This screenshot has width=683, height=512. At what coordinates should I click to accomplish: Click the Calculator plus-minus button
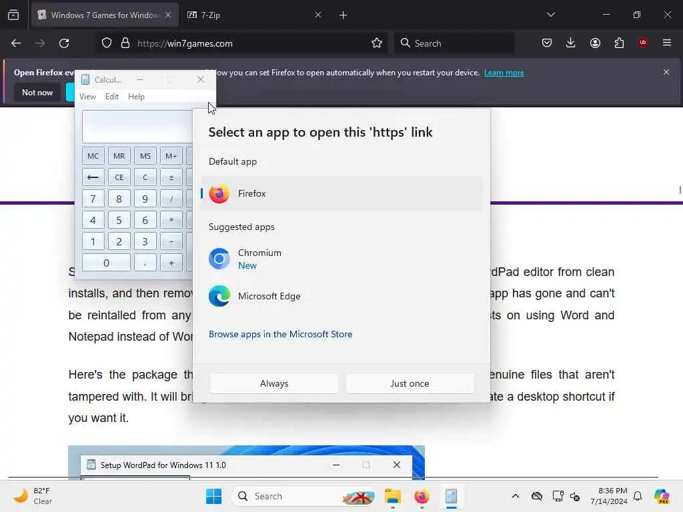click(x=171, y=177)
